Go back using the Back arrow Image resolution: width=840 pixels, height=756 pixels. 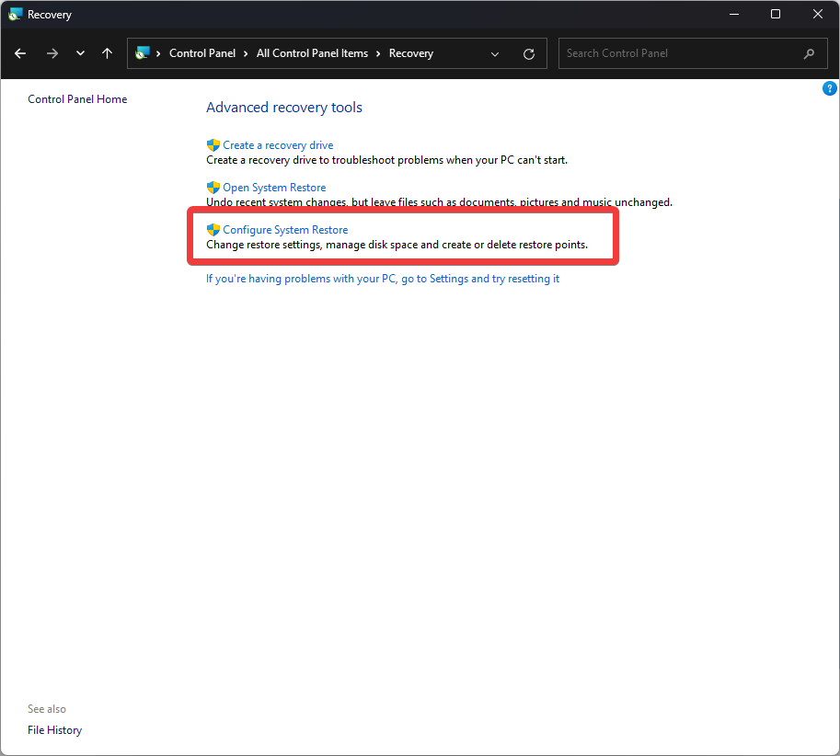[x=20, y=53]
